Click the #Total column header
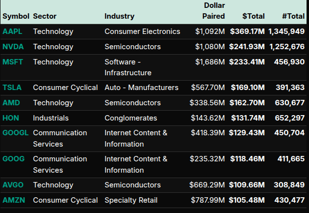 tap(293, 16)
